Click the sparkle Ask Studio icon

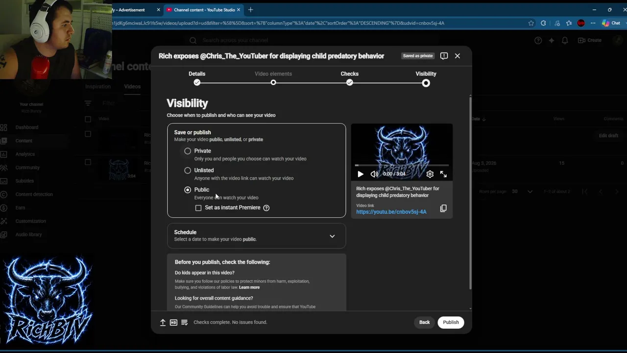pos(552,40)
